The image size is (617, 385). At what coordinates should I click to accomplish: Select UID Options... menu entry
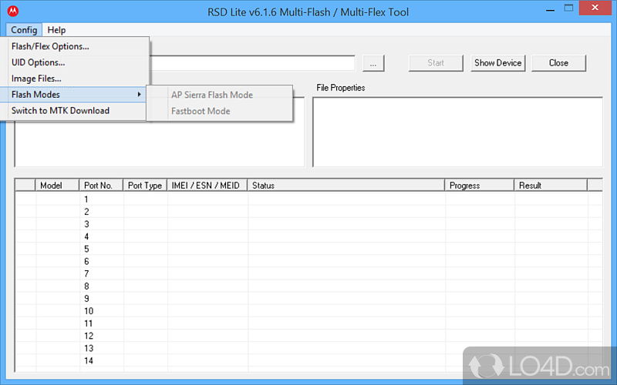pyautogui.click(x=75, y=62)
